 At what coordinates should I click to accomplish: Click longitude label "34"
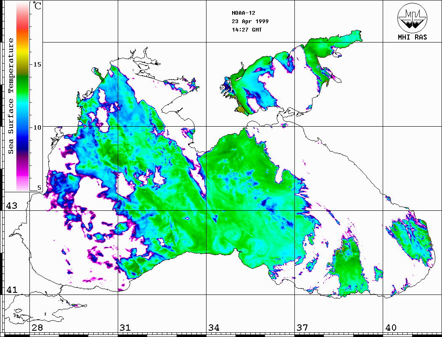click(x=214, y=328)
